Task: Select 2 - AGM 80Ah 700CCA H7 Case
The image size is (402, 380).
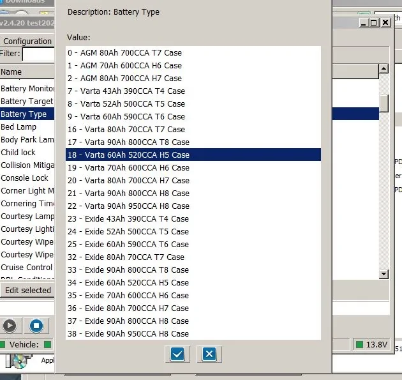Action: point(193,79)
